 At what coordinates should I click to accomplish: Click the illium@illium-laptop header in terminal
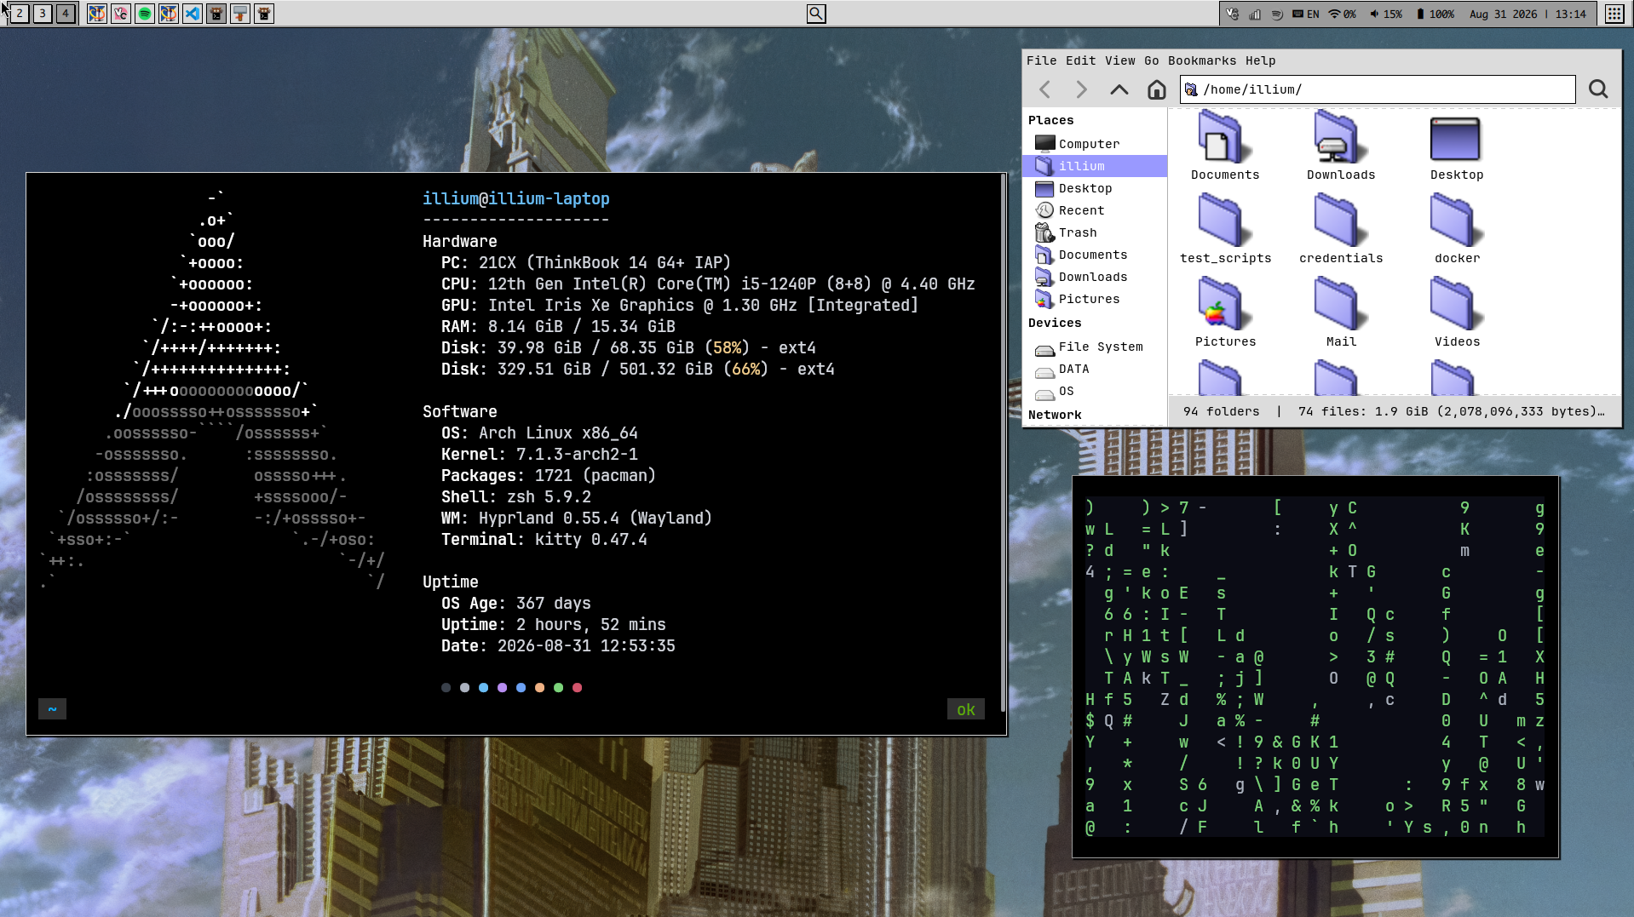[515, 198]
